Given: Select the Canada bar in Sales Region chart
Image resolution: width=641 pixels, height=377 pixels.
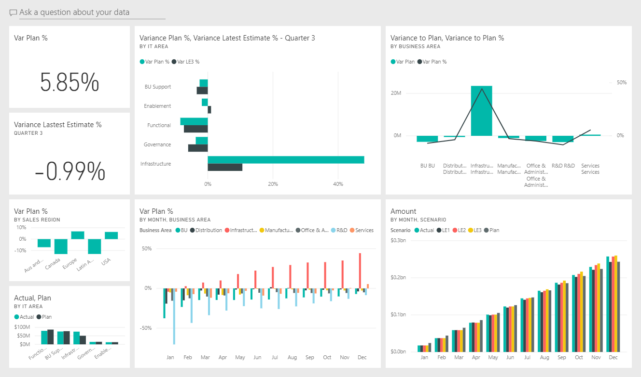Looking at the screenshot, I should click(60, 247).
